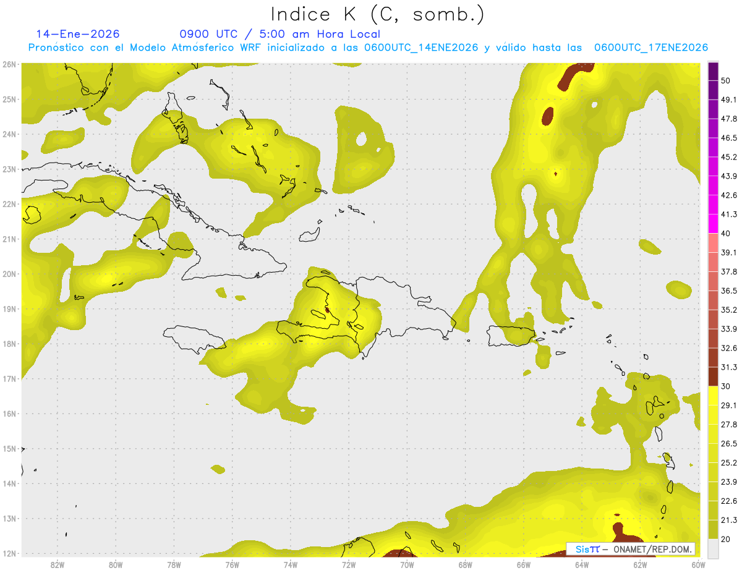
Task: Click the latitude label "21N"
Action: point(9,239)
